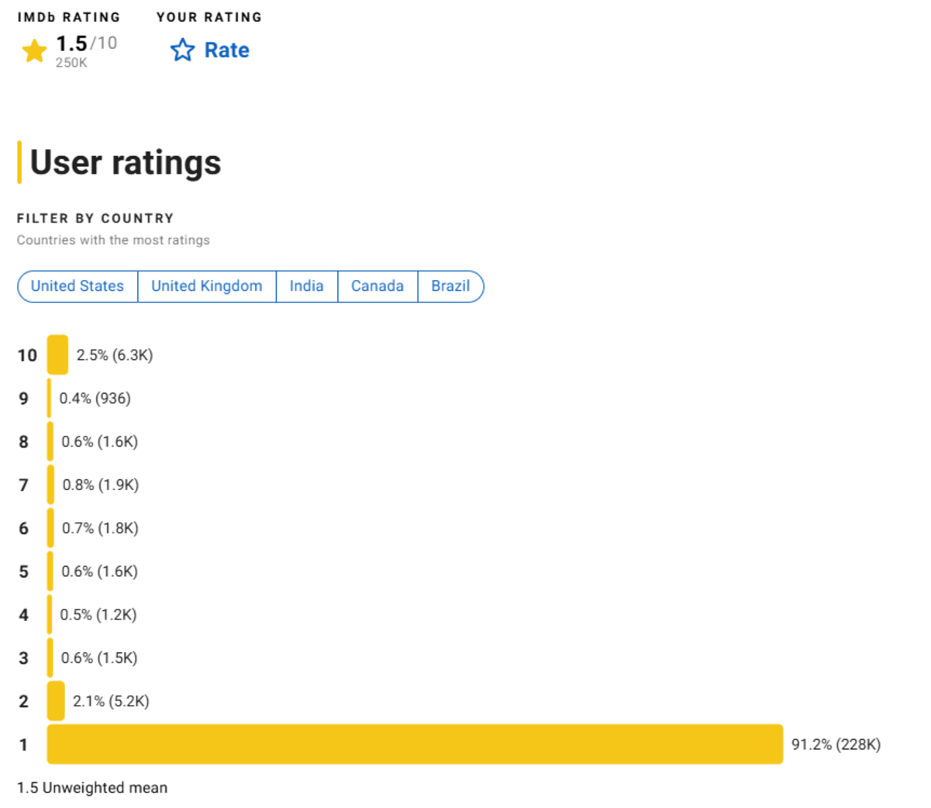
Task: Click the 1.5/10 IMDb rating score
Action: click(85, 43)
